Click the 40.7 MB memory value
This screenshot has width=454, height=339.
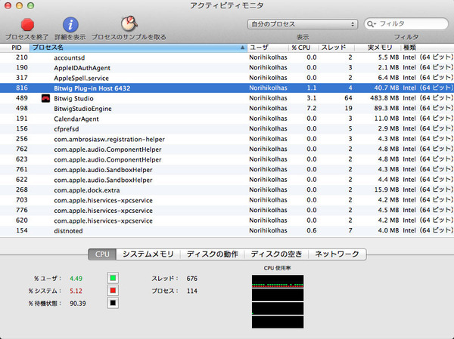[x=387, y=88]
